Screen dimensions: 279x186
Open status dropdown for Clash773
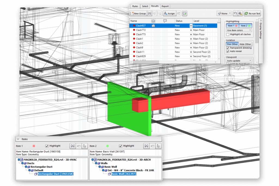click(x=191, y=35)
